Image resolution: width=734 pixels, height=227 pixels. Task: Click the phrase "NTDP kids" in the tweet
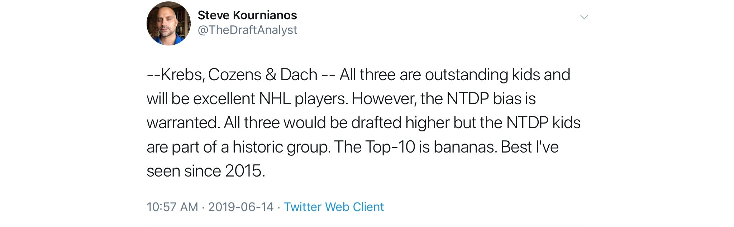click(543, 123)
